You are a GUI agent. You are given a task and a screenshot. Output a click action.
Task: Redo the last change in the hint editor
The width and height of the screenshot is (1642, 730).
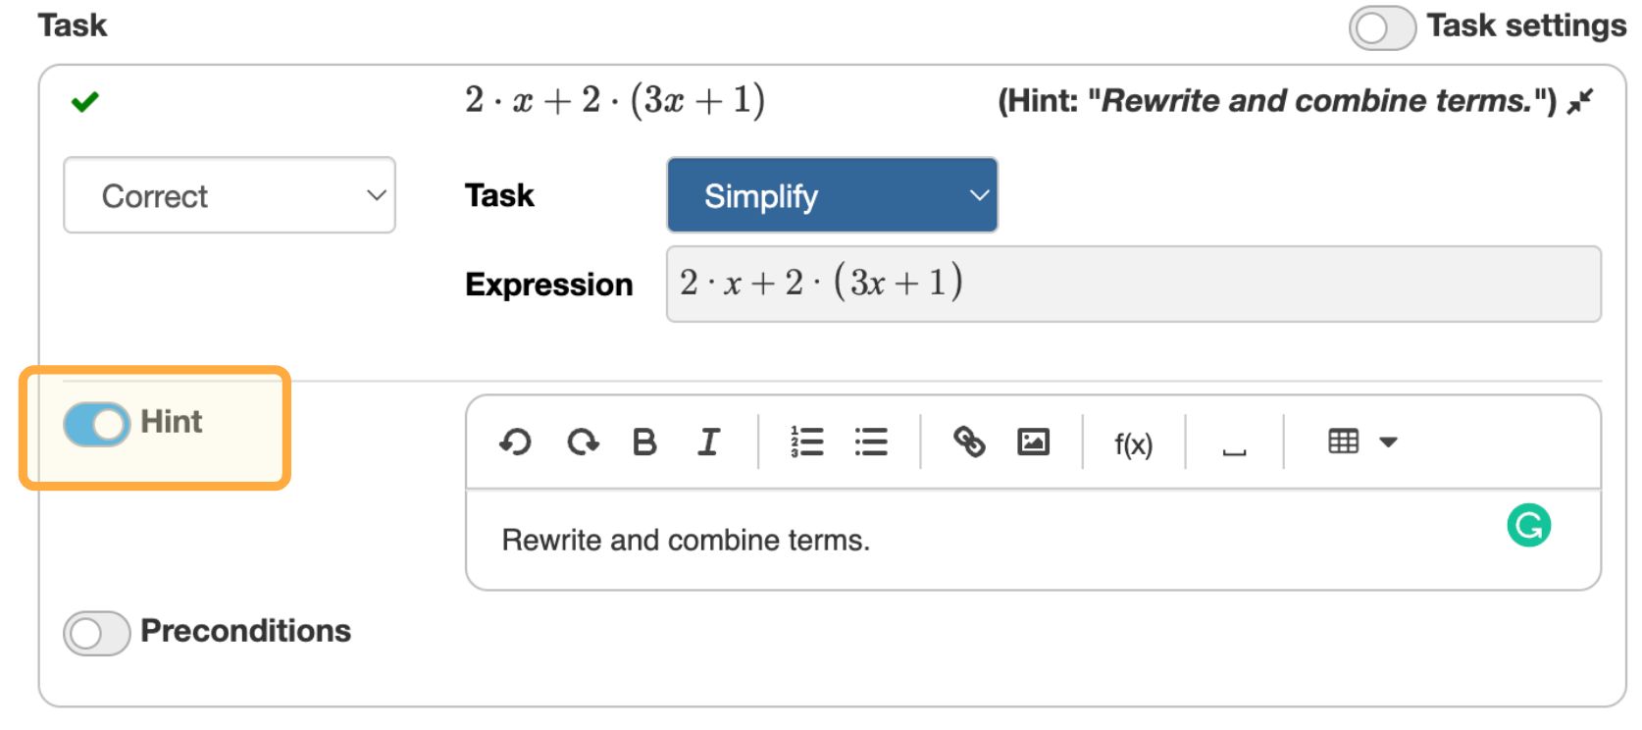pyautogui.click(x=582, y=442)
